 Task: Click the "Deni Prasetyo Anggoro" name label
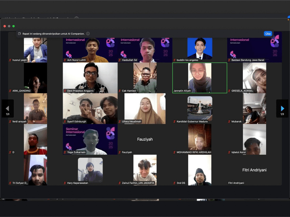(x=80, y=91)
